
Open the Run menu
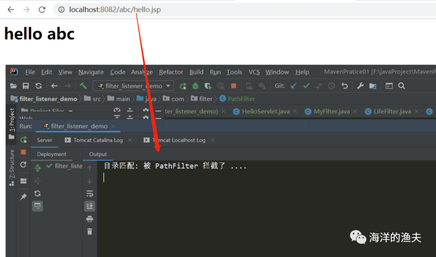pyautogui.click(x=215, y=72)
